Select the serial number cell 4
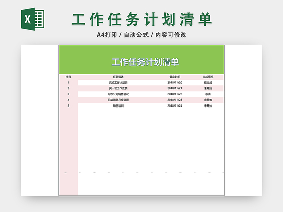 pos(68,100)
